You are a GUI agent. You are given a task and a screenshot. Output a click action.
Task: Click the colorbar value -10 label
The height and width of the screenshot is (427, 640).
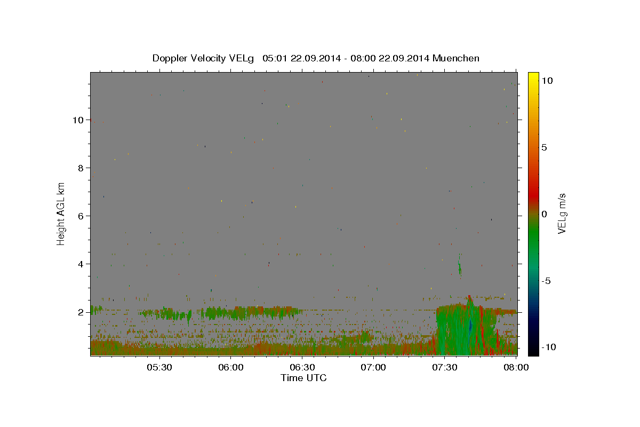tap(548, 347)
